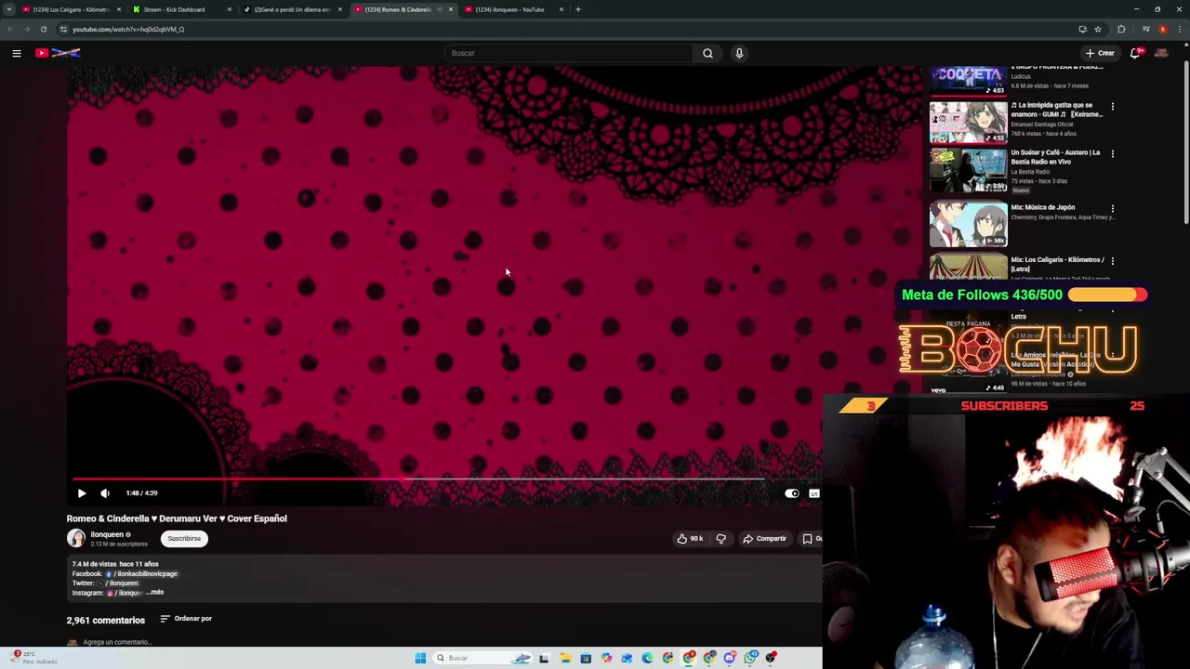Expand the description with ...más

[154, 592]
